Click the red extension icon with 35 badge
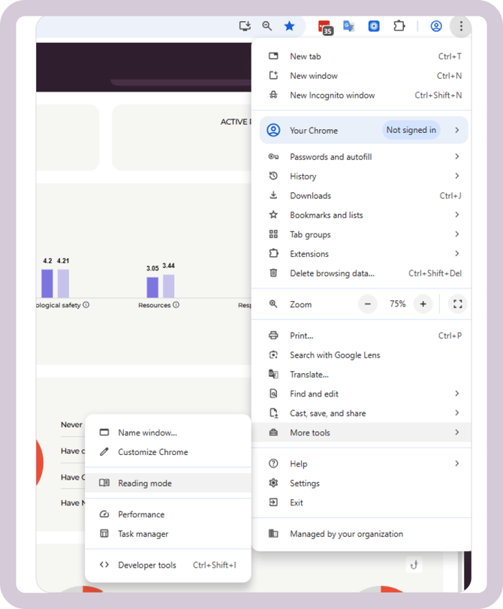The width and height of the screenshot is (503, 609). [x=324, y=27]
